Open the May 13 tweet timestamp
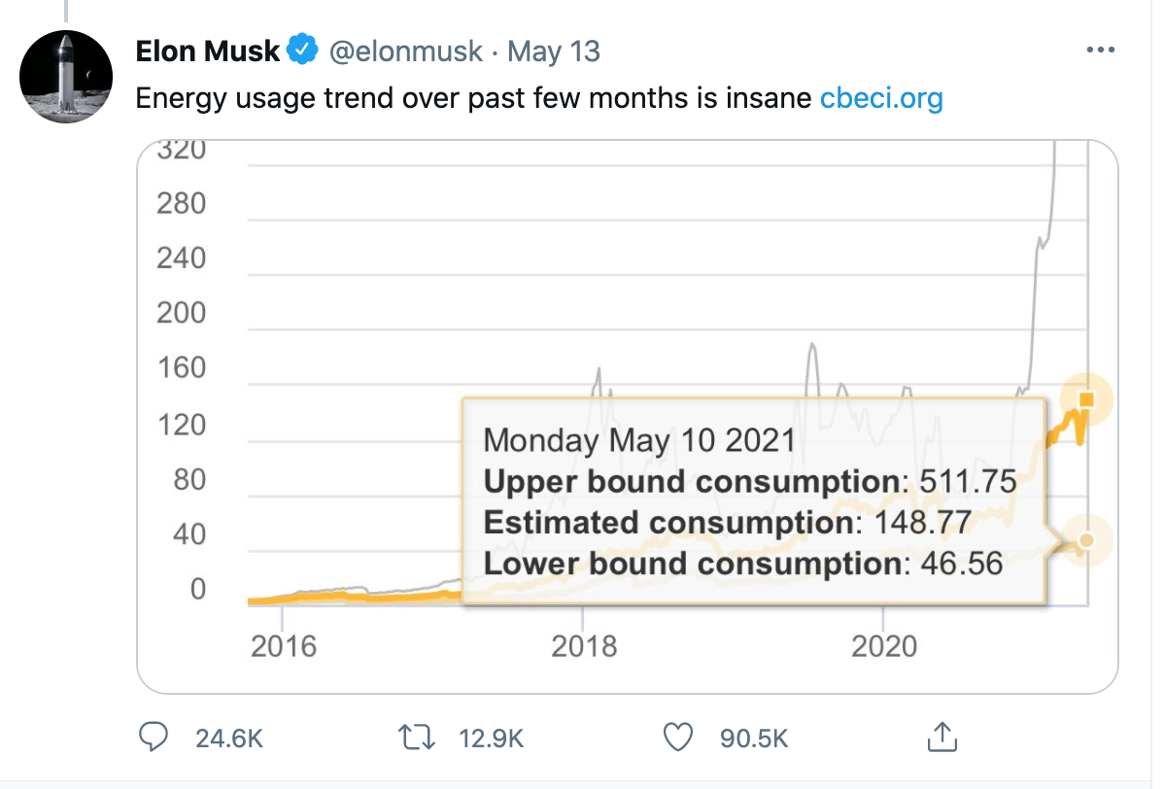The width and height of the screenshot is (1164, 789). click(x=553, y=51)
